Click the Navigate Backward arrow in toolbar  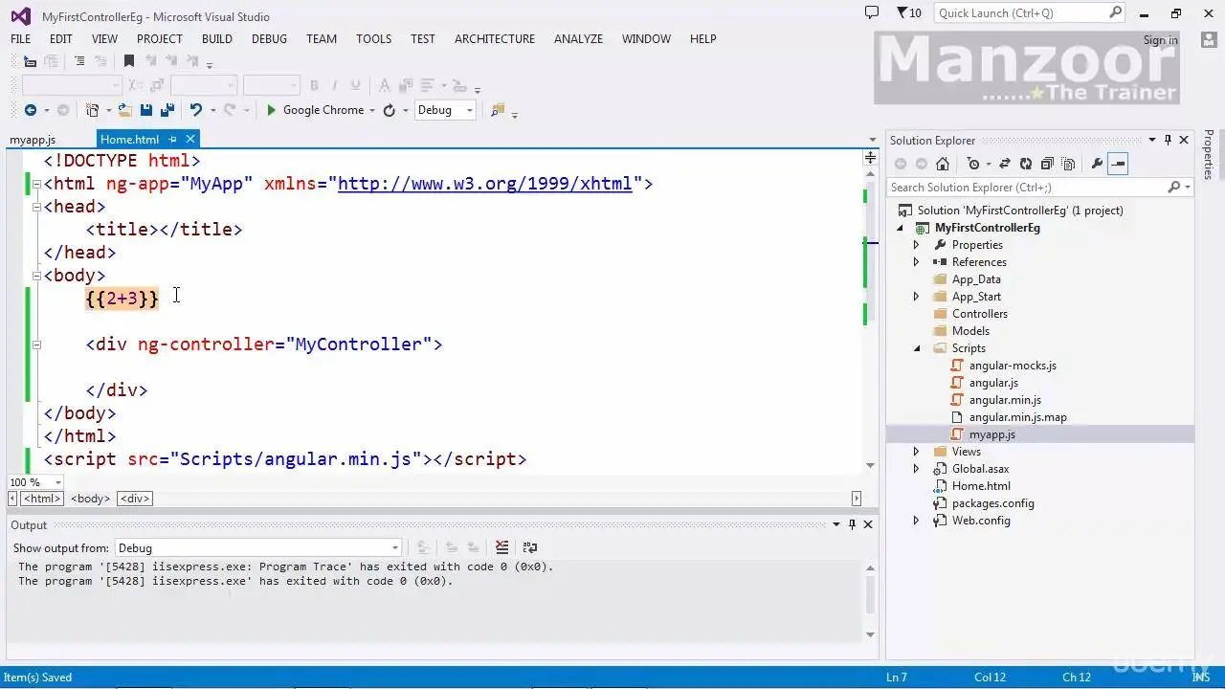click(31, 110)
